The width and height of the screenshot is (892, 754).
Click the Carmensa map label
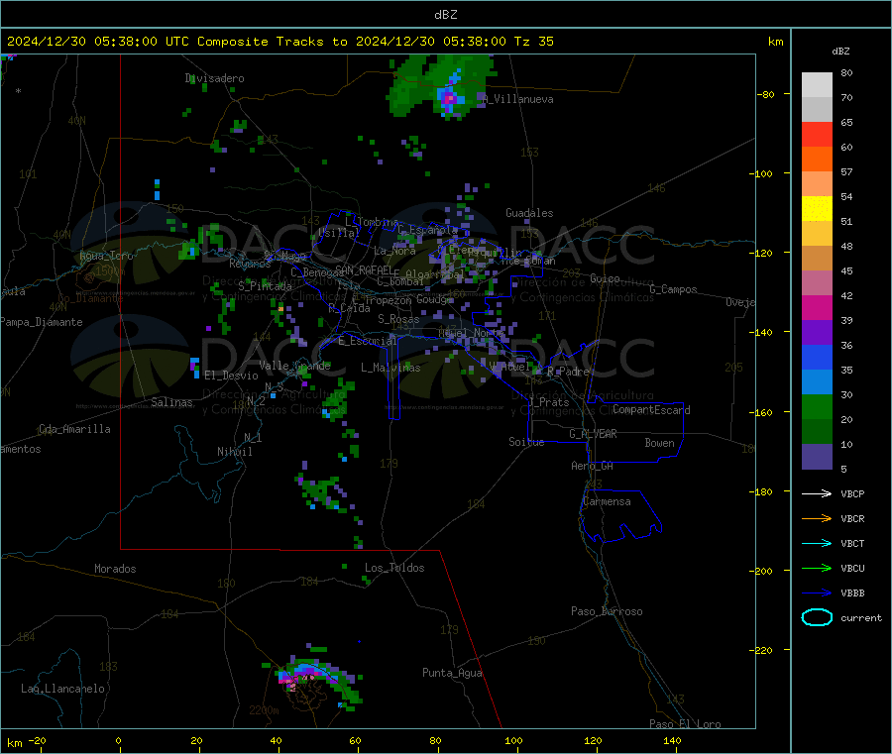coord(607,501)
